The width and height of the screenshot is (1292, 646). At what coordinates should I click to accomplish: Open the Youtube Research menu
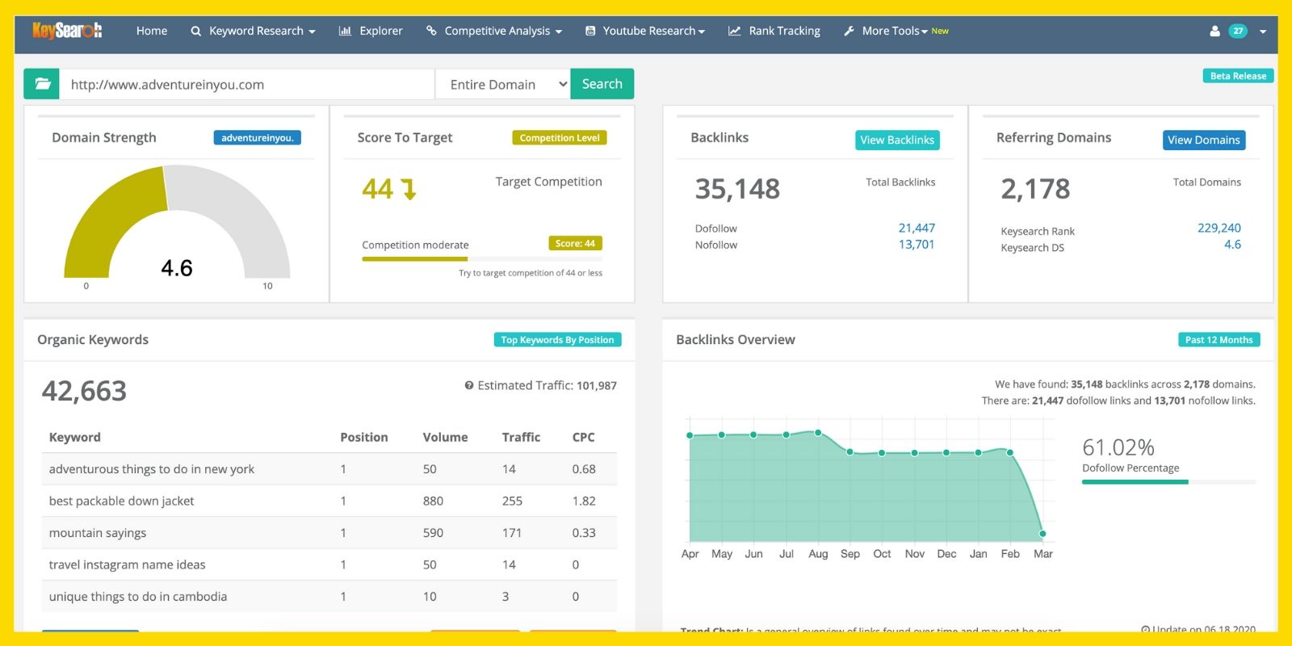(x=645, y=31)
